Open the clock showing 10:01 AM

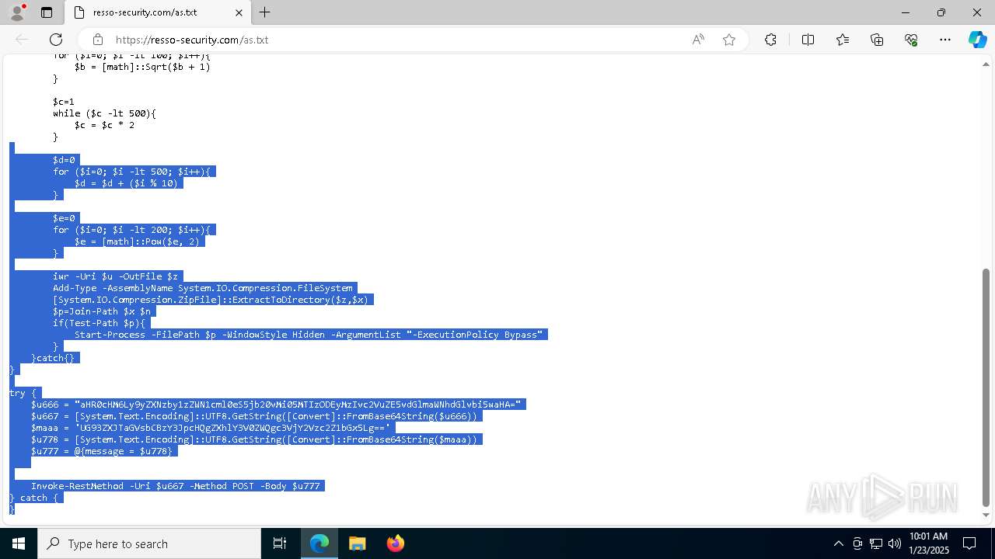(928, 543)
